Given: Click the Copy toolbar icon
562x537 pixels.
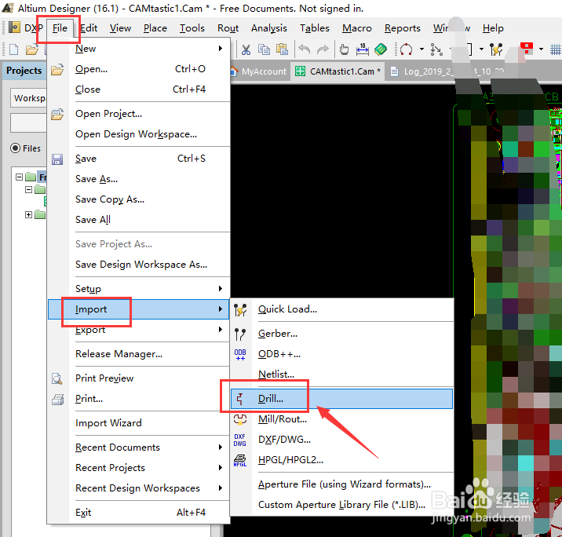Looking at the screenshot, I should click(x=265, y=49).
